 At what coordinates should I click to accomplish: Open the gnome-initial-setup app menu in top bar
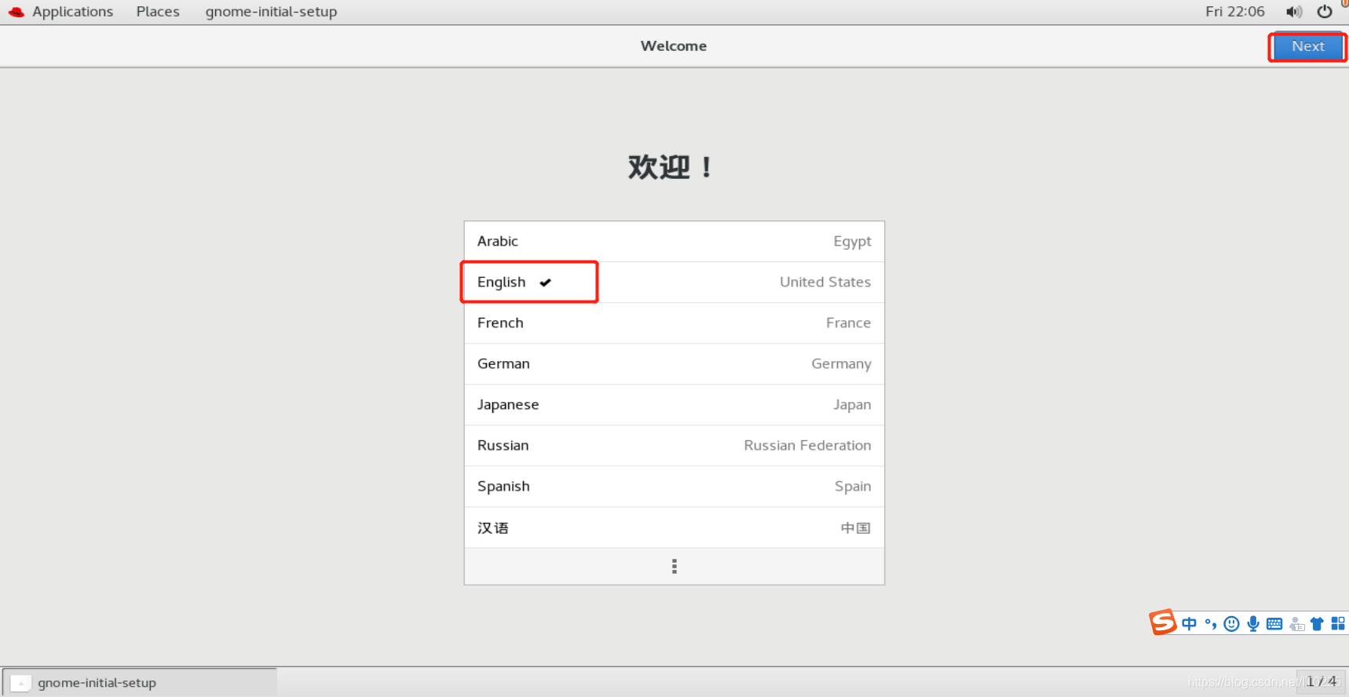point(271,12)
